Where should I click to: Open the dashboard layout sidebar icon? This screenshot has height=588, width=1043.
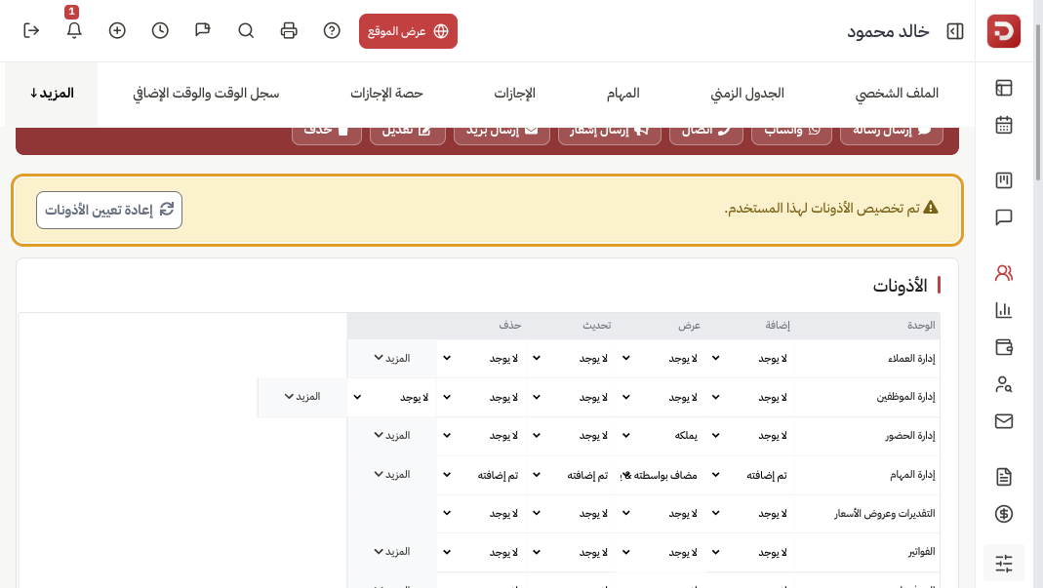point(1004,88)
